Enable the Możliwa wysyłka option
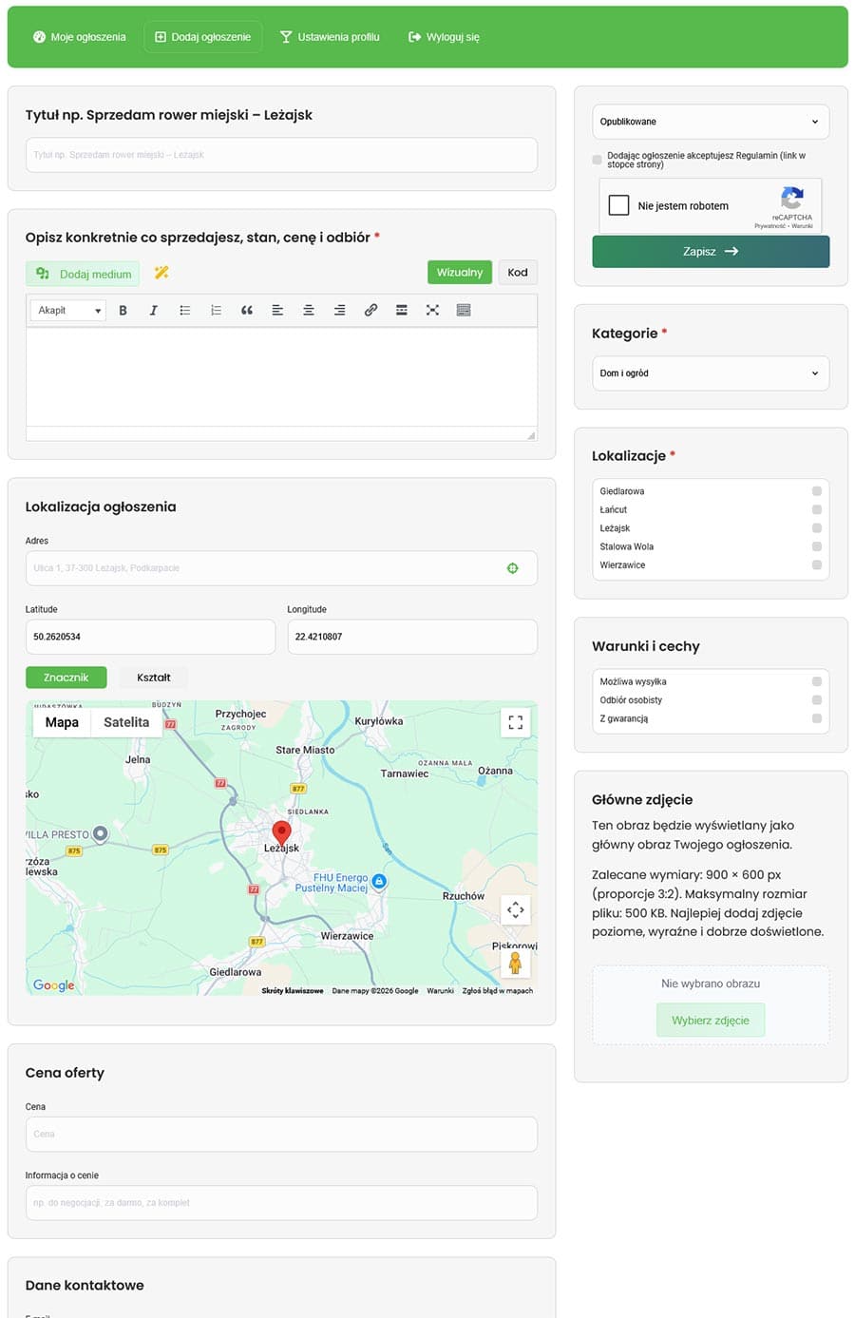 coord(817,681)
